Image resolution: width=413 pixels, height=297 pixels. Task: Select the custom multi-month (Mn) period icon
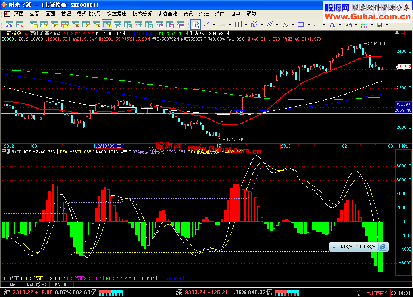click(170, 25)
